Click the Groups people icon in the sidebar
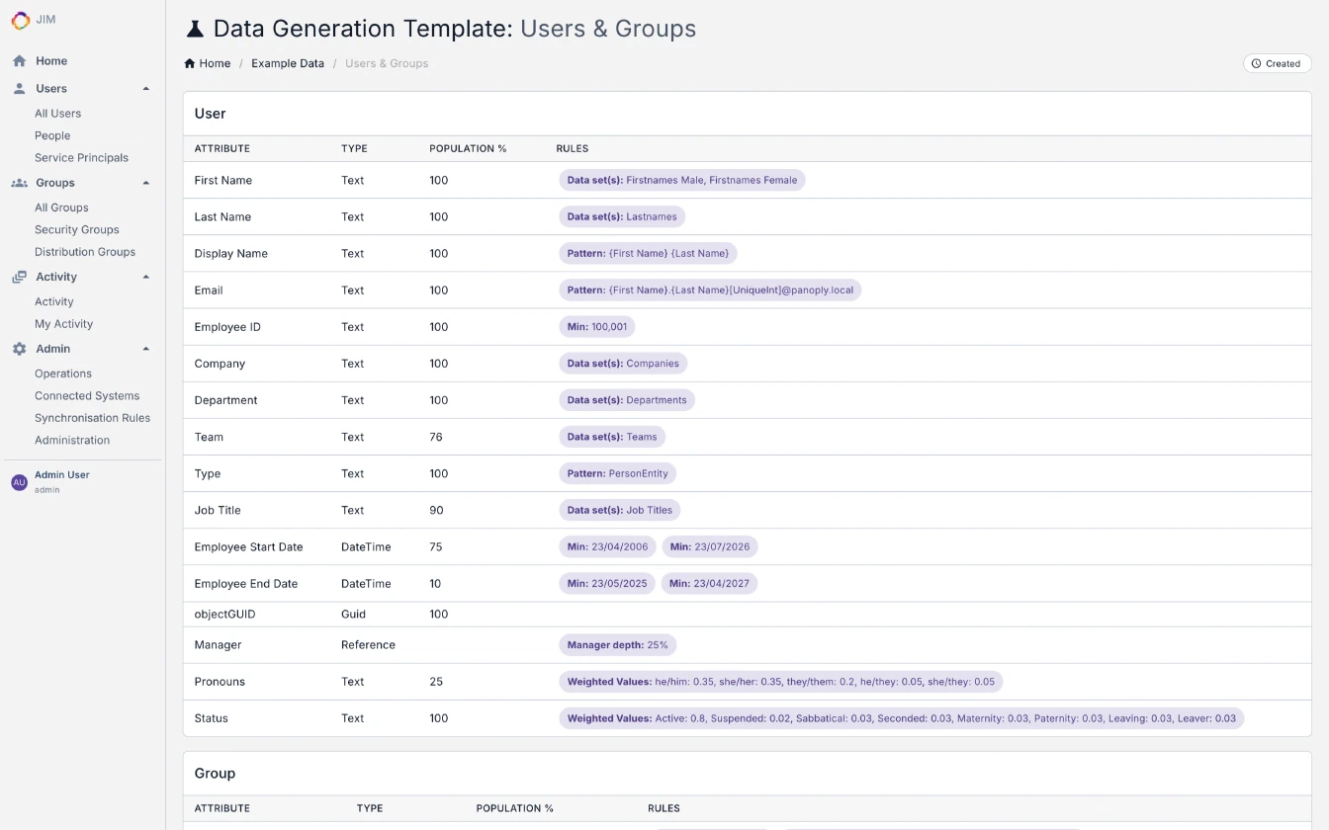 pyautogui.click(x=17, y=182)
